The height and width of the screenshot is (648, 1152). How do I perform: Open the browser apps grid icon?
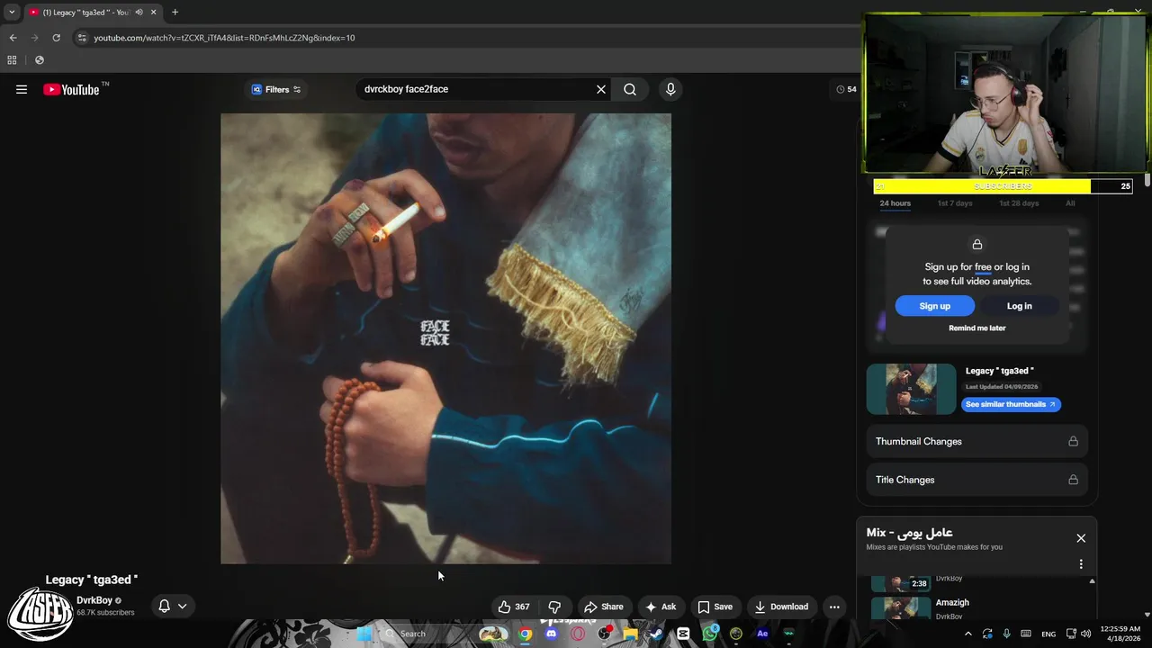coord(12,60)
